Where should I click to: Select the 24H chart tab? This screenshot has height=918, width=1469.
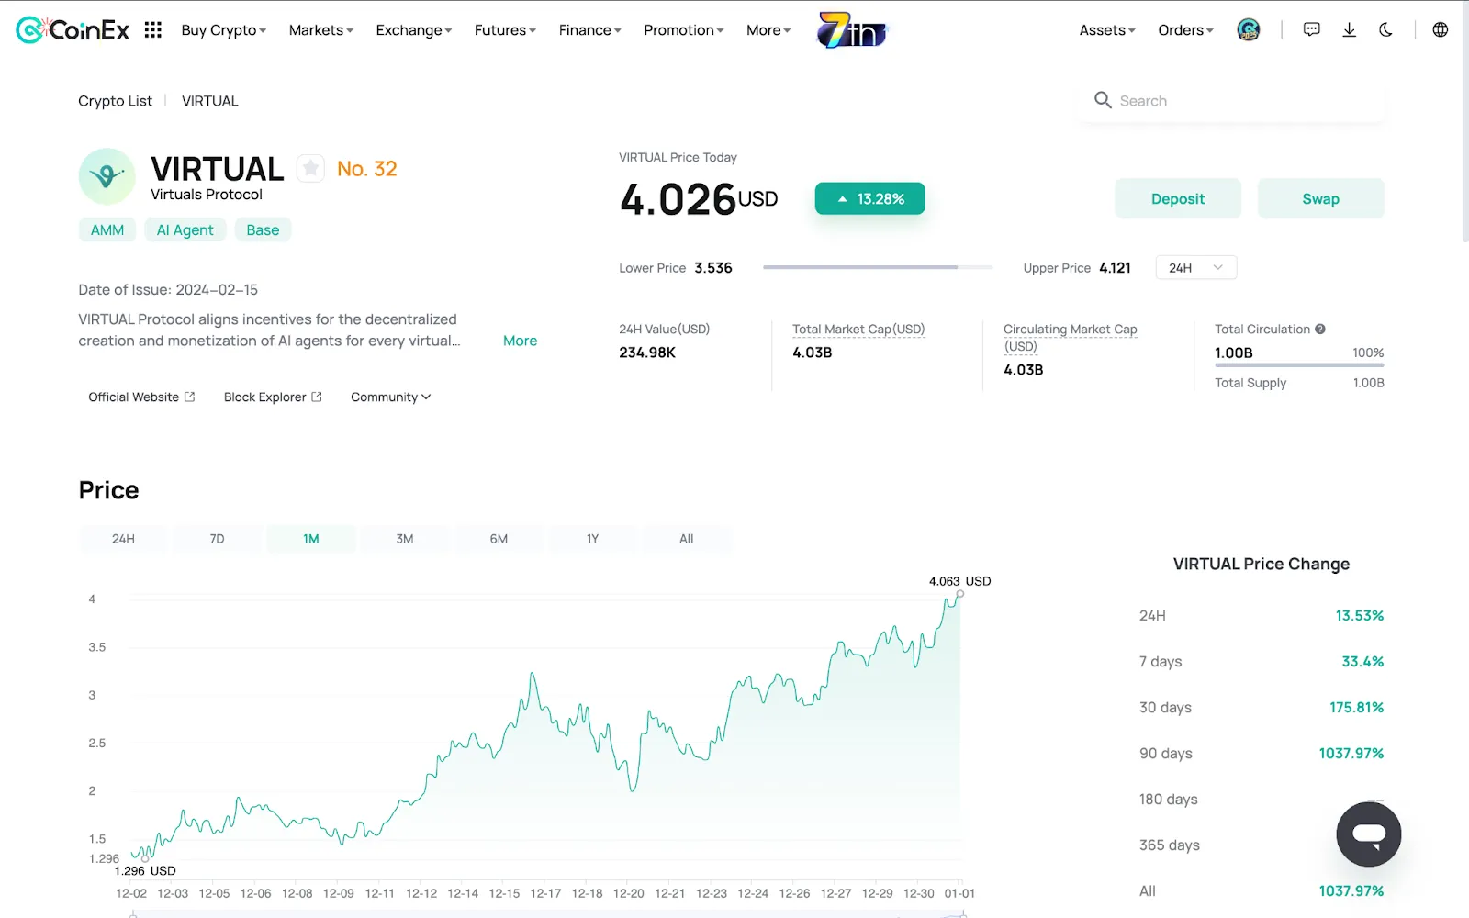click(123, 539)
